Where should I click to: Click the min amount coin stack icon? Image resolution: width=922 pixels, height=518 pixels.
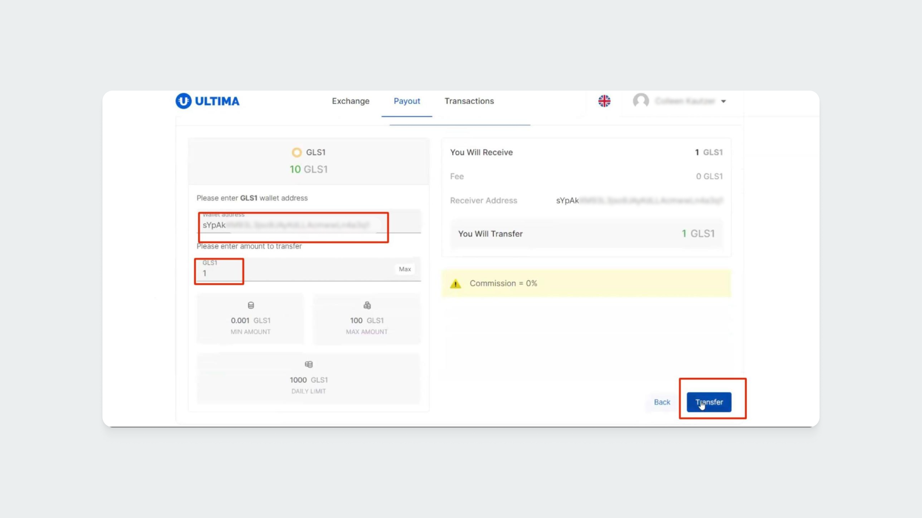click(x=251, y=306)
